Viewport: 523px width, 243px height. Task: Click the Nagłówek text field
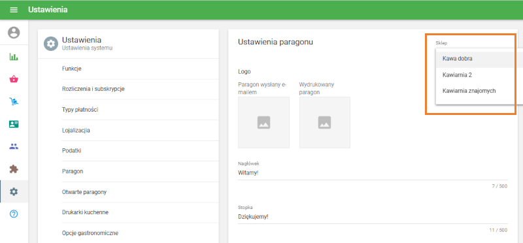(x=373, y=173)
